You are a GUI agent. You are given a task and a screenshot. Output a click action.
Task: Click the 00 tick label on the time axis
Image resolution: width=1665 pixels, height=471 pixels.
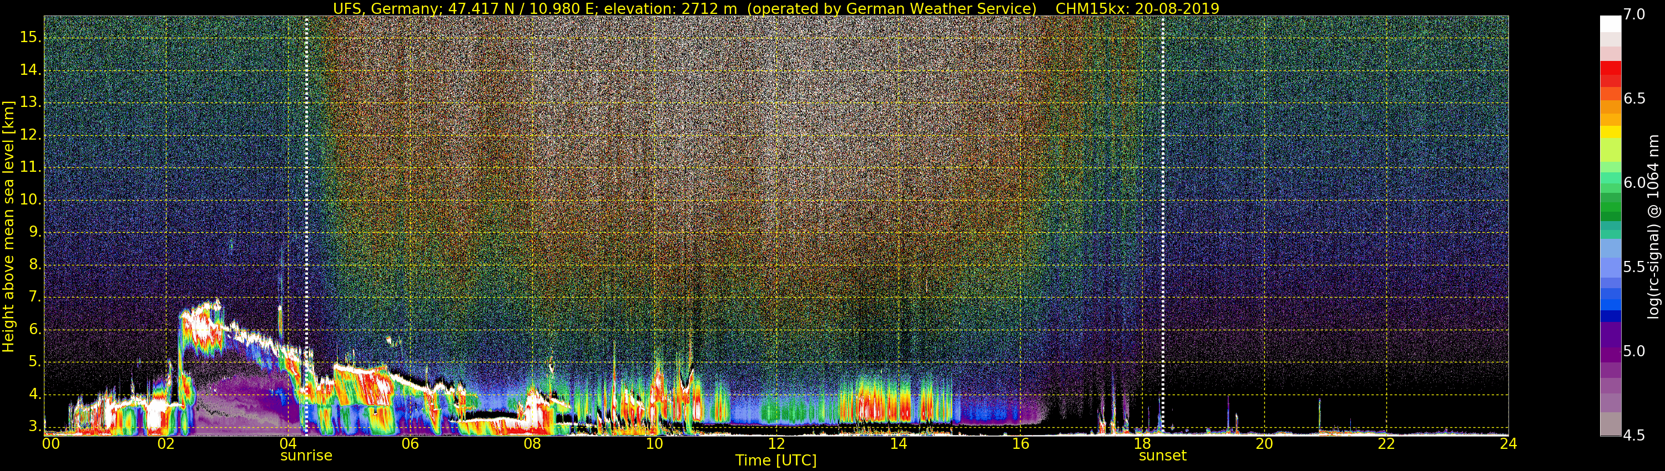[x=51, y=444]
